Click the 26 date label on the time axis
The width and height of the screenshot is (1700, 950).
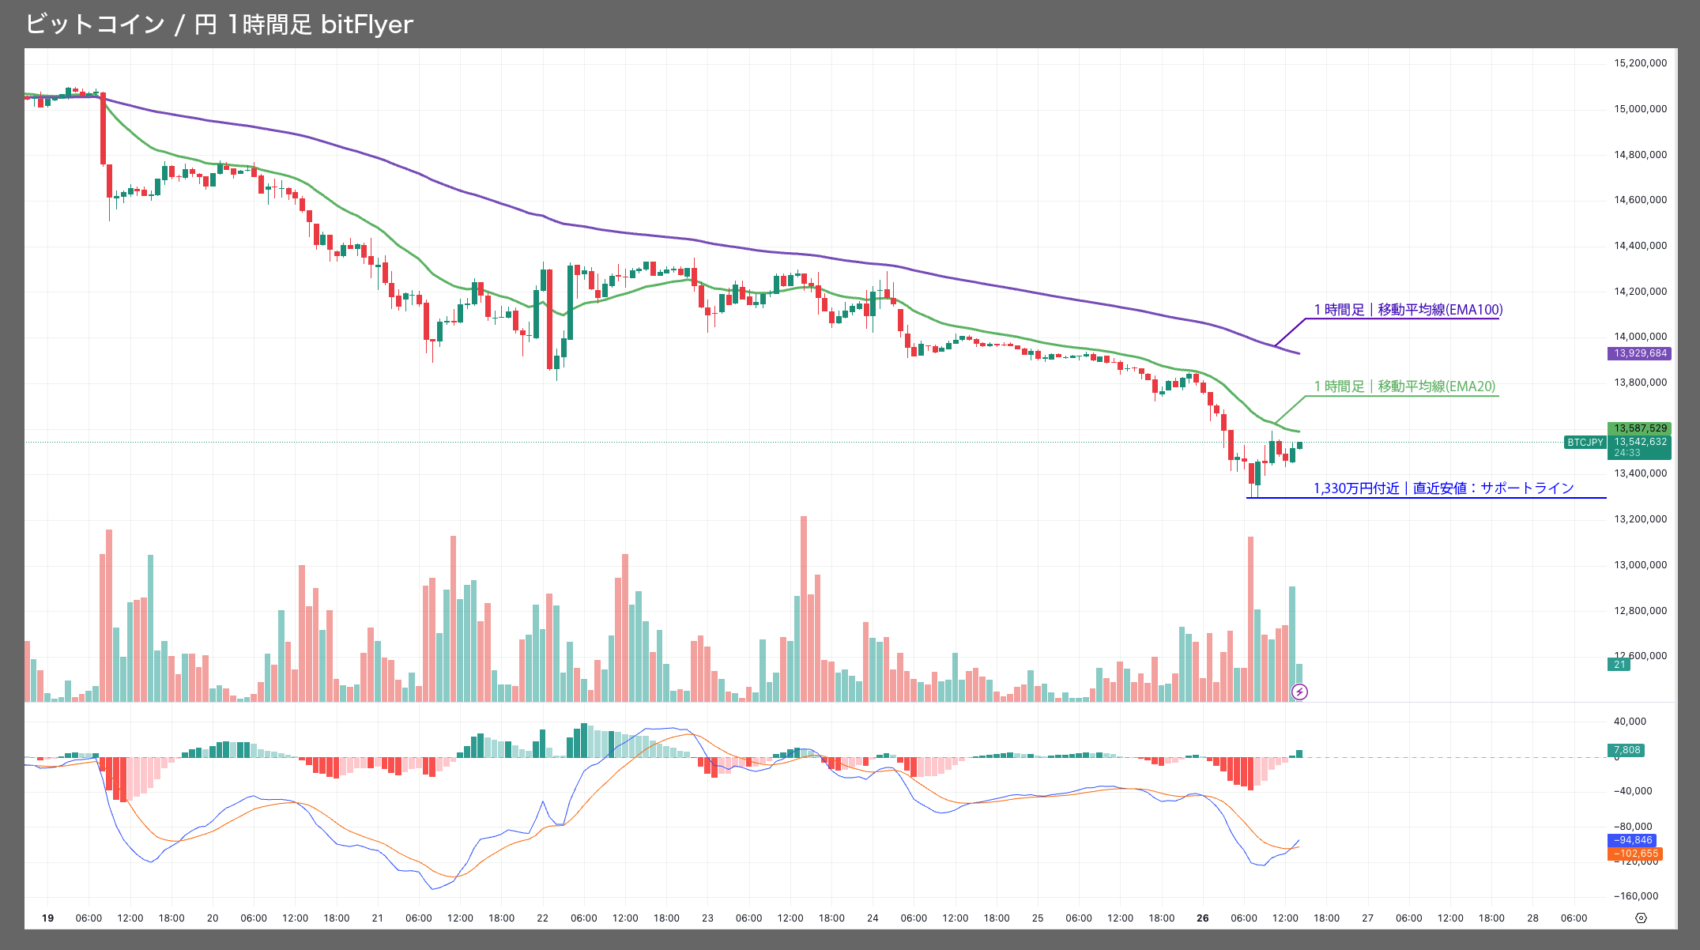(x=1202, y=918)
